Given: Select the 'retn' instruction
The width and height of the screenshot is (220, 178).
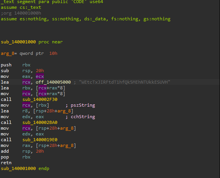Looking at the screenshot, I should (x=6, y=163).
